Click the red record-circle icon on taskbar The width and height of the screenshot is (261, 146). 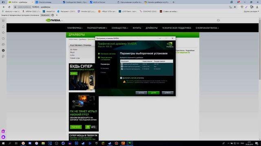pyautogui.click(x=116, y=143)
